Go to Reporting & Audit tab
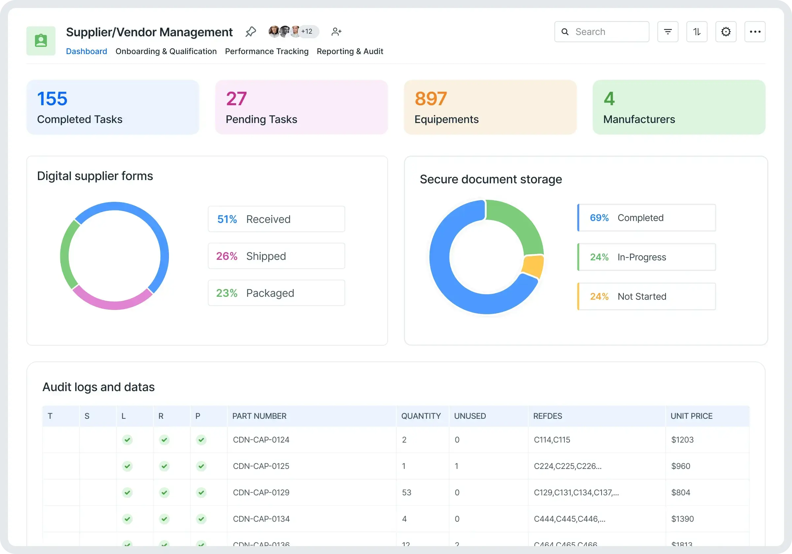 350,51
